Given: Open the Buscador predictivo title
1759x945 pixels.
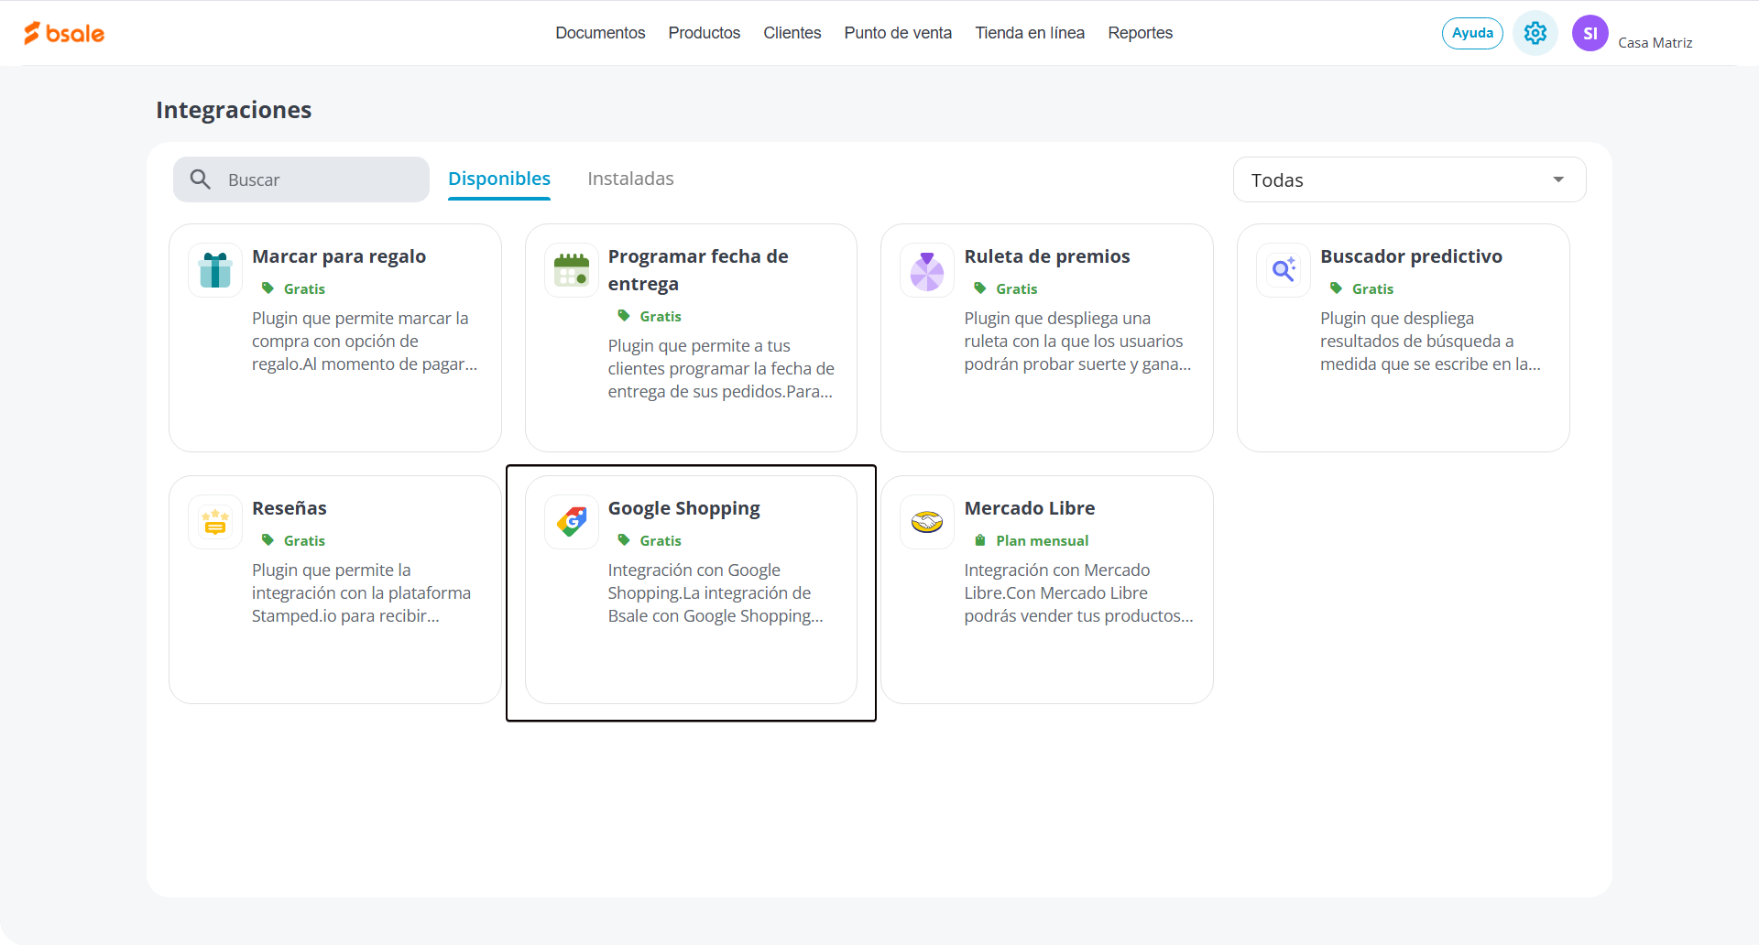Looking at the screenshot, I should [1411, 256].
